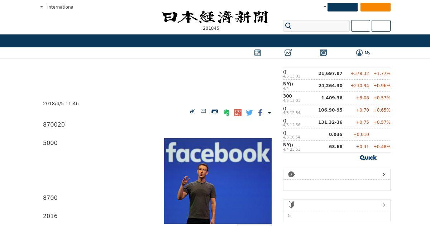Click the article timestamp 2018/4/5 11:46

(61, 103)
